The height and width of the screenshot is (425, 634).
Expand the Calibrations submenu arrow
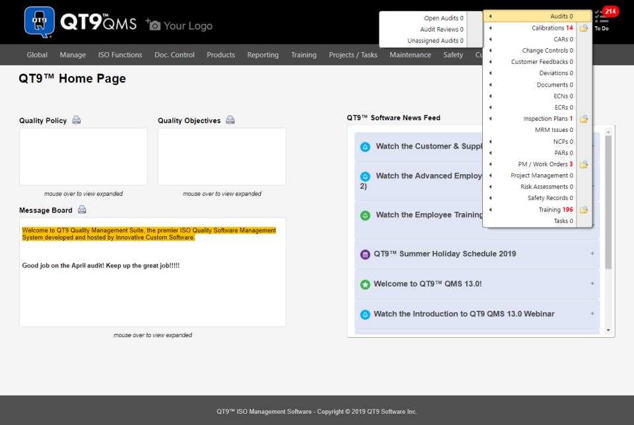[x=491, y=28]
